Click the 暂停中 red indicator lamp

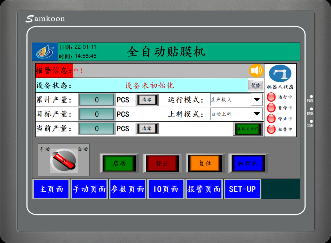(271, 108)
